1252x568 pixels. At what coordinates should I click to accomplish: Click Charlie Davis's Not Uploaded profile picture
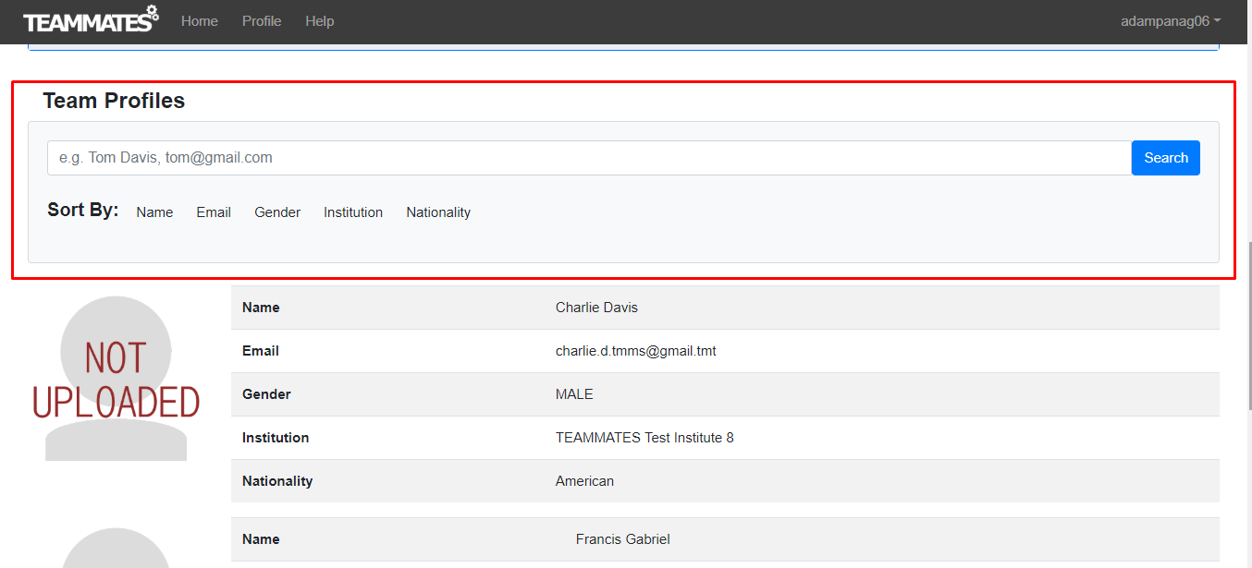click(117, 379)
